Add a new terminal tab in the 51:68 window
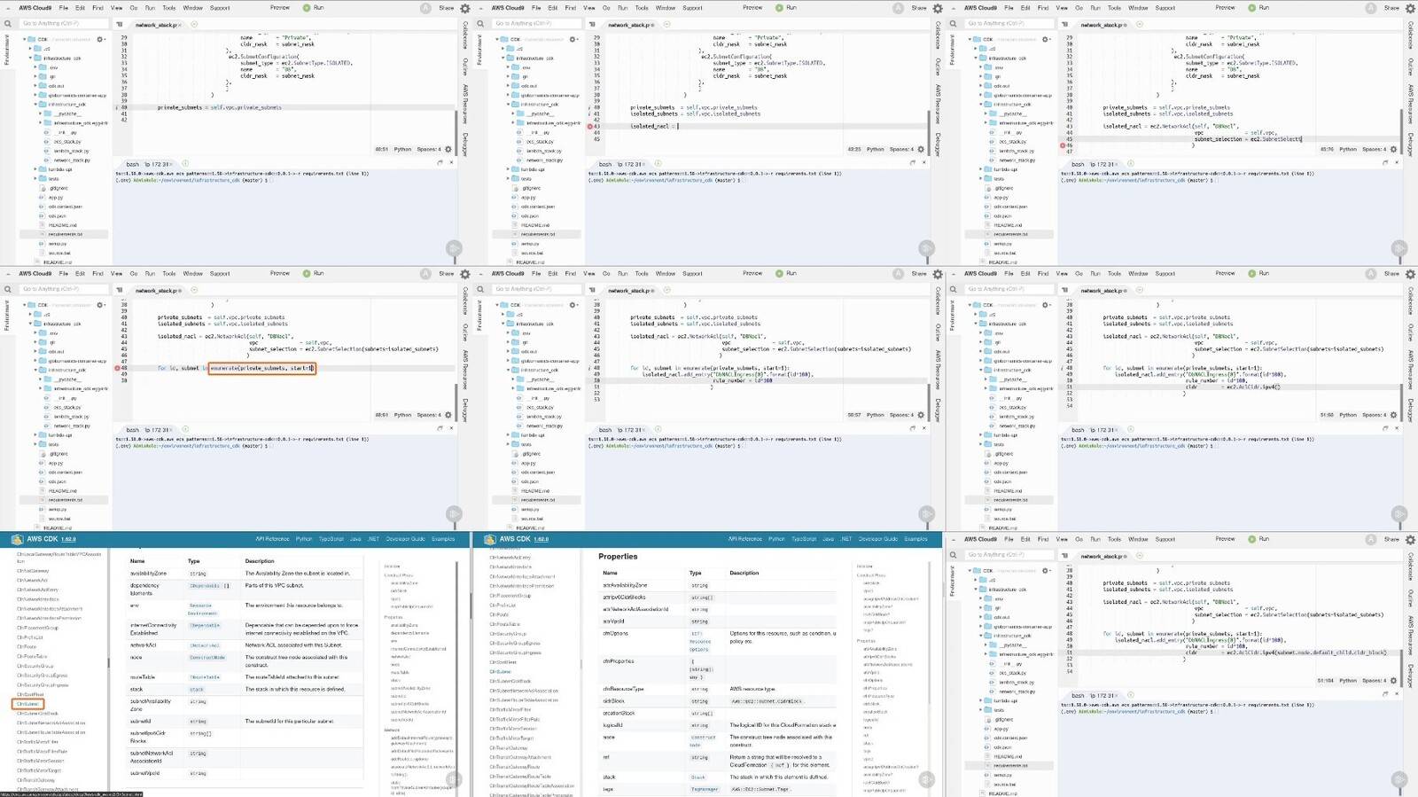Viewport: 1418px width, 797px height. 1131,430
